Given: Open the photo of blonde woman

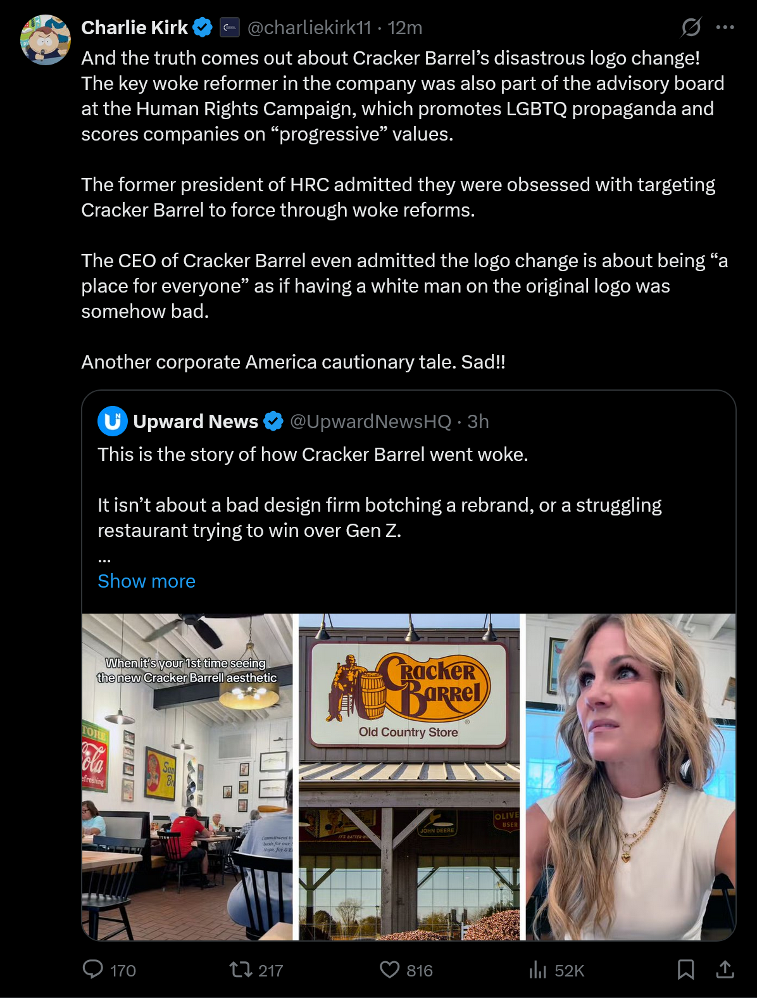Looking at the screenshot, I should coord(630,776).
